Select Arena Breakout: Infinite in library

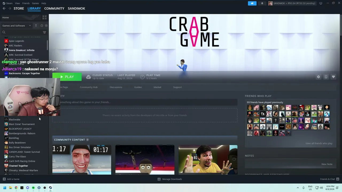[x=21, y=50]
